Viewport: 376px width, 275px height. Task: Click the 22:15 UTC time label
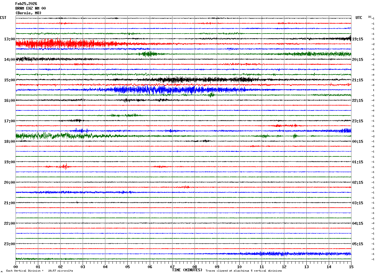357,101
